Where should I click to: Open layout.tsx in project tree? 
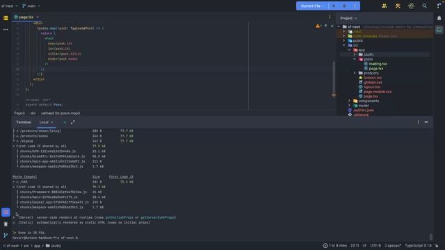(371, 87)
